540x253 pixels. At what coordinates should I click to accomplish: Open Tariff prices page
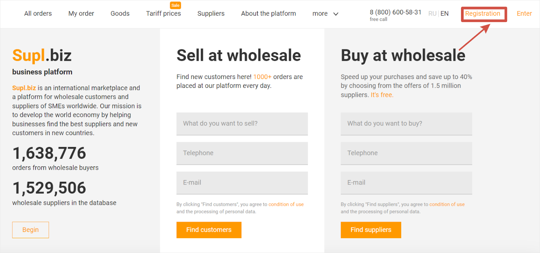pos(163,13)
